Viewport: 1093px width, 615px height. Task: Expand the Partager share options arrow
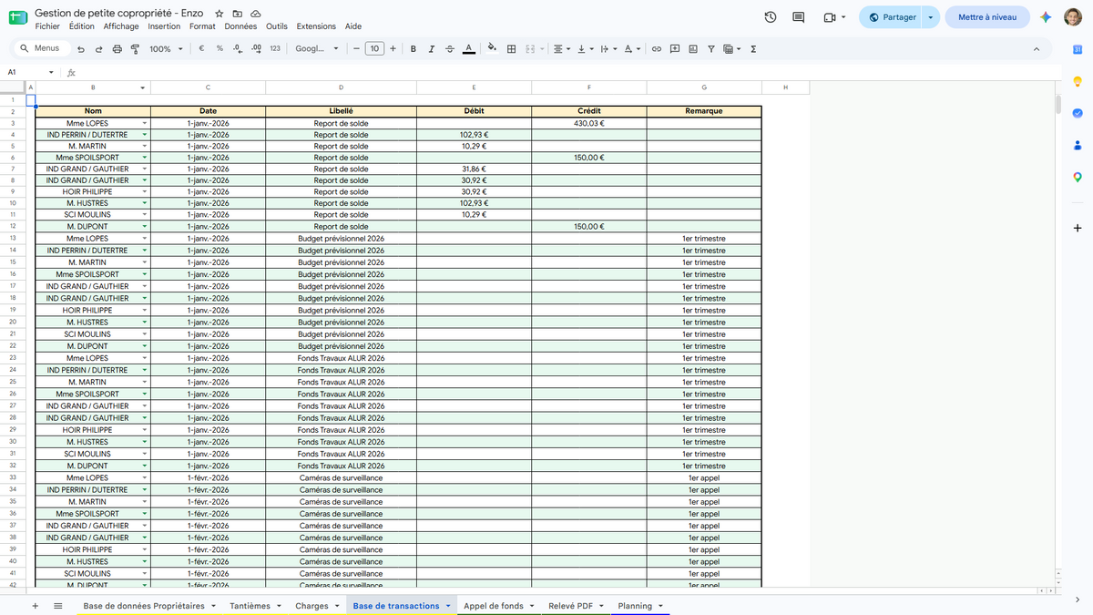(x=930, y=17)
